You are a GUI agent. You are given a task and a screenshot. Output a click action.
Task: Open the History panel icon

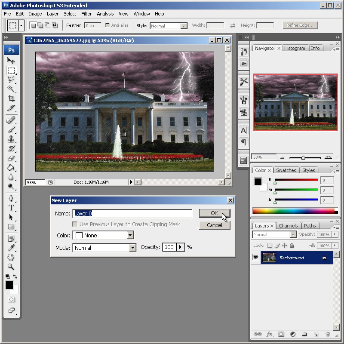243,52
